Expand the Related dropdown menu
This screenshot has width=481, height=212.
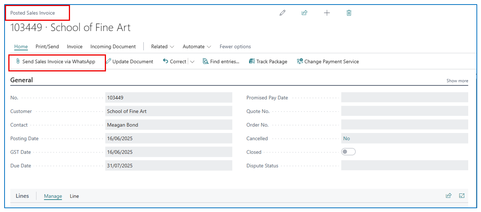tap(162, 46)
